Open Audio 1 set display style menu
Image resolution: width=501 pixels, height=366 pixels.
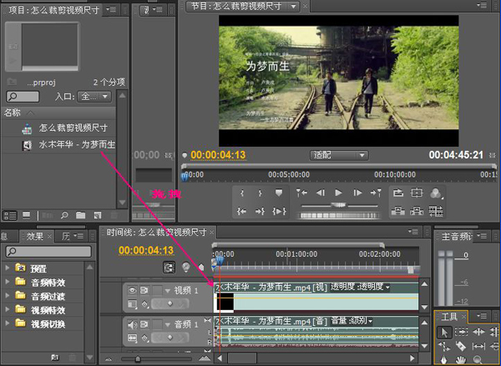pyautogui.click(x=132, y=338)
